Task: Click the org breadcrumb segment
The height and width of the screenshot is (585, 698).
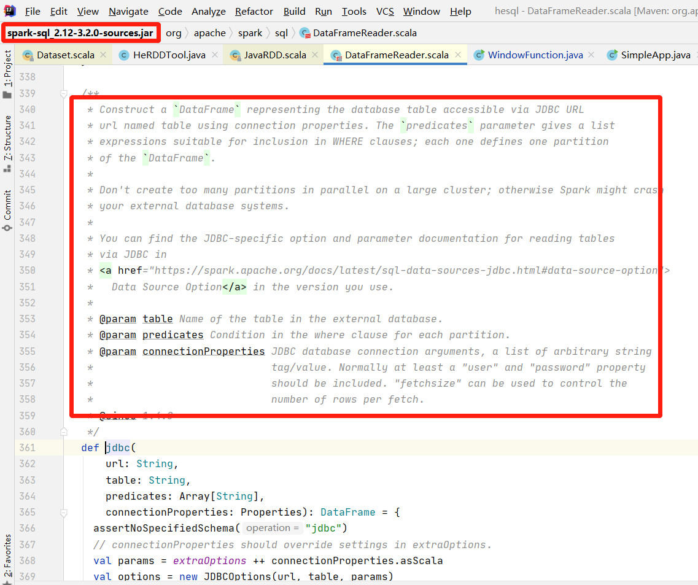Action: [x=174, y=33]
